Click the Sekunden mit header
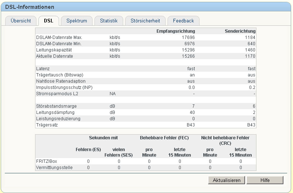Viewport: 293px width, 193px height. pyautogui.click(x=103, y=138)
